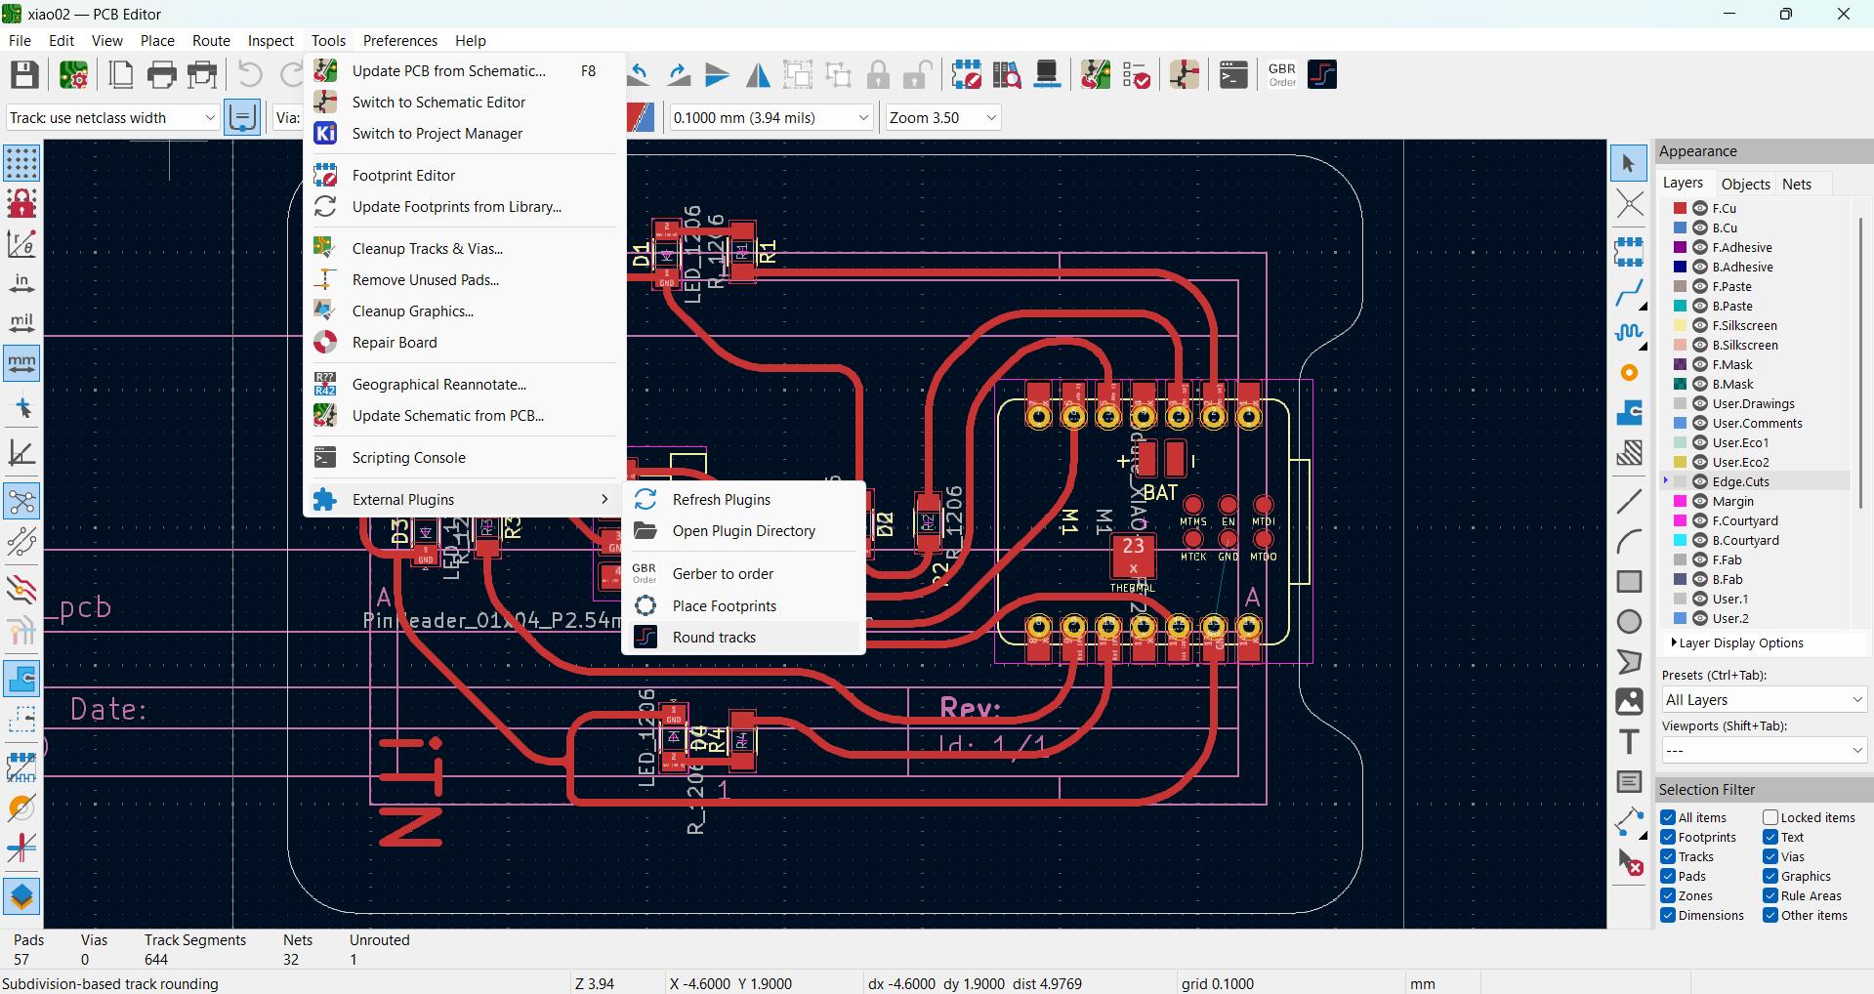Screen dimensions: 1874x994
Task: Click Place Footprints plugin entry
Action: tap(743, 605)
